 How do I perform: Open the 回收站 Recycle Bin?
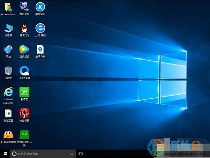pos(8,71)
